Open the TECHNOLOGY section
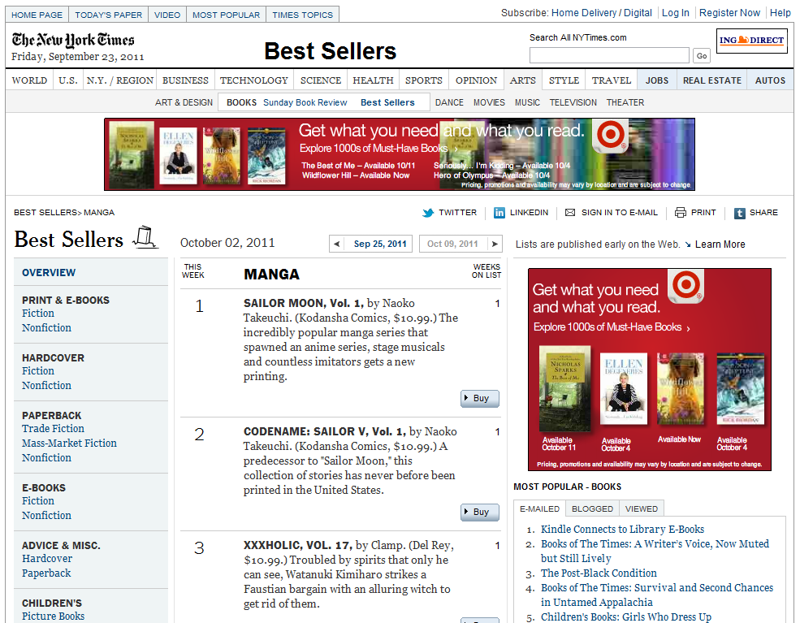 point(254,80)
